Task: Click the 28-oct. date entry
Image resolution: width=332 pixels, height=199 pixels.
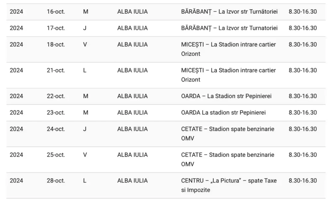Action: pyautogui.click(x=56, y=181)
